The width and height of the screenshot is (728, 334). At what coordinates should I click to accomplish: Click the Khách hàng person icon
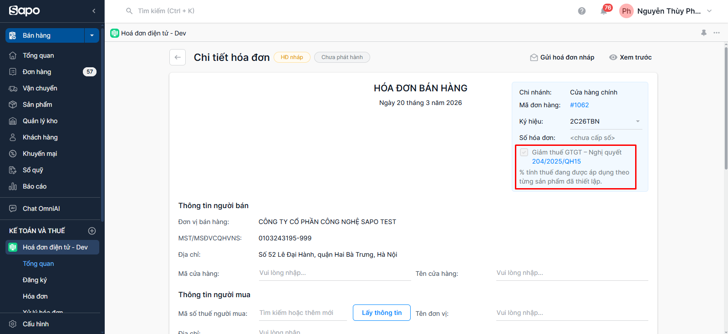pyautogui.click(x=13, y=137)
